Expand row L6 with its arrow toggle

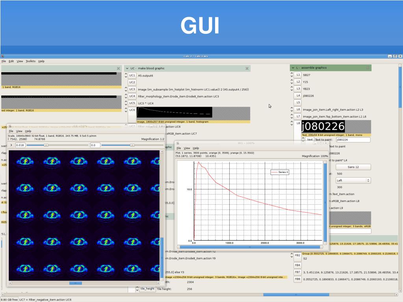point(292,109)
